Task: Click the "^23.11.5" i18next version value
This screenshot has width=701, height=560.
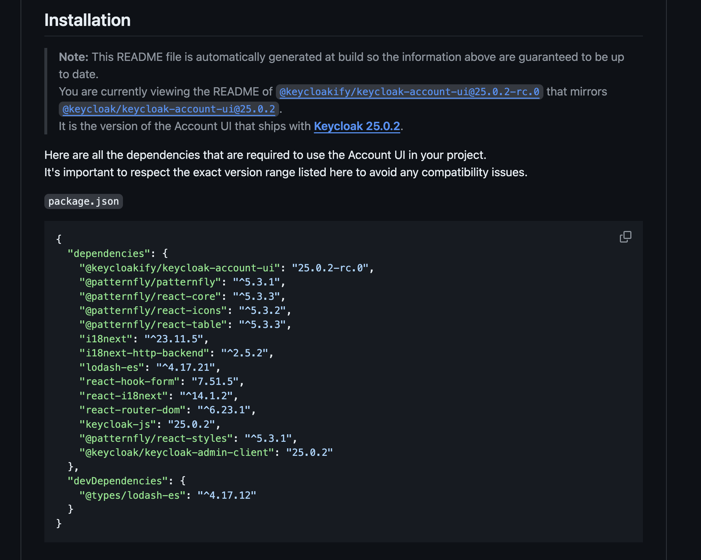Action: click(174, 339)
